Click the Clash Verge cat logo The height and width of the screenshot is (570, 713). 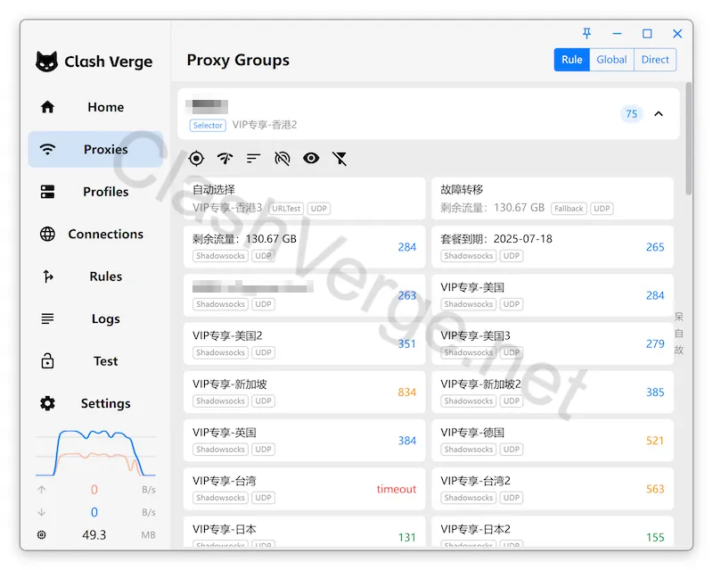point(47,62)
